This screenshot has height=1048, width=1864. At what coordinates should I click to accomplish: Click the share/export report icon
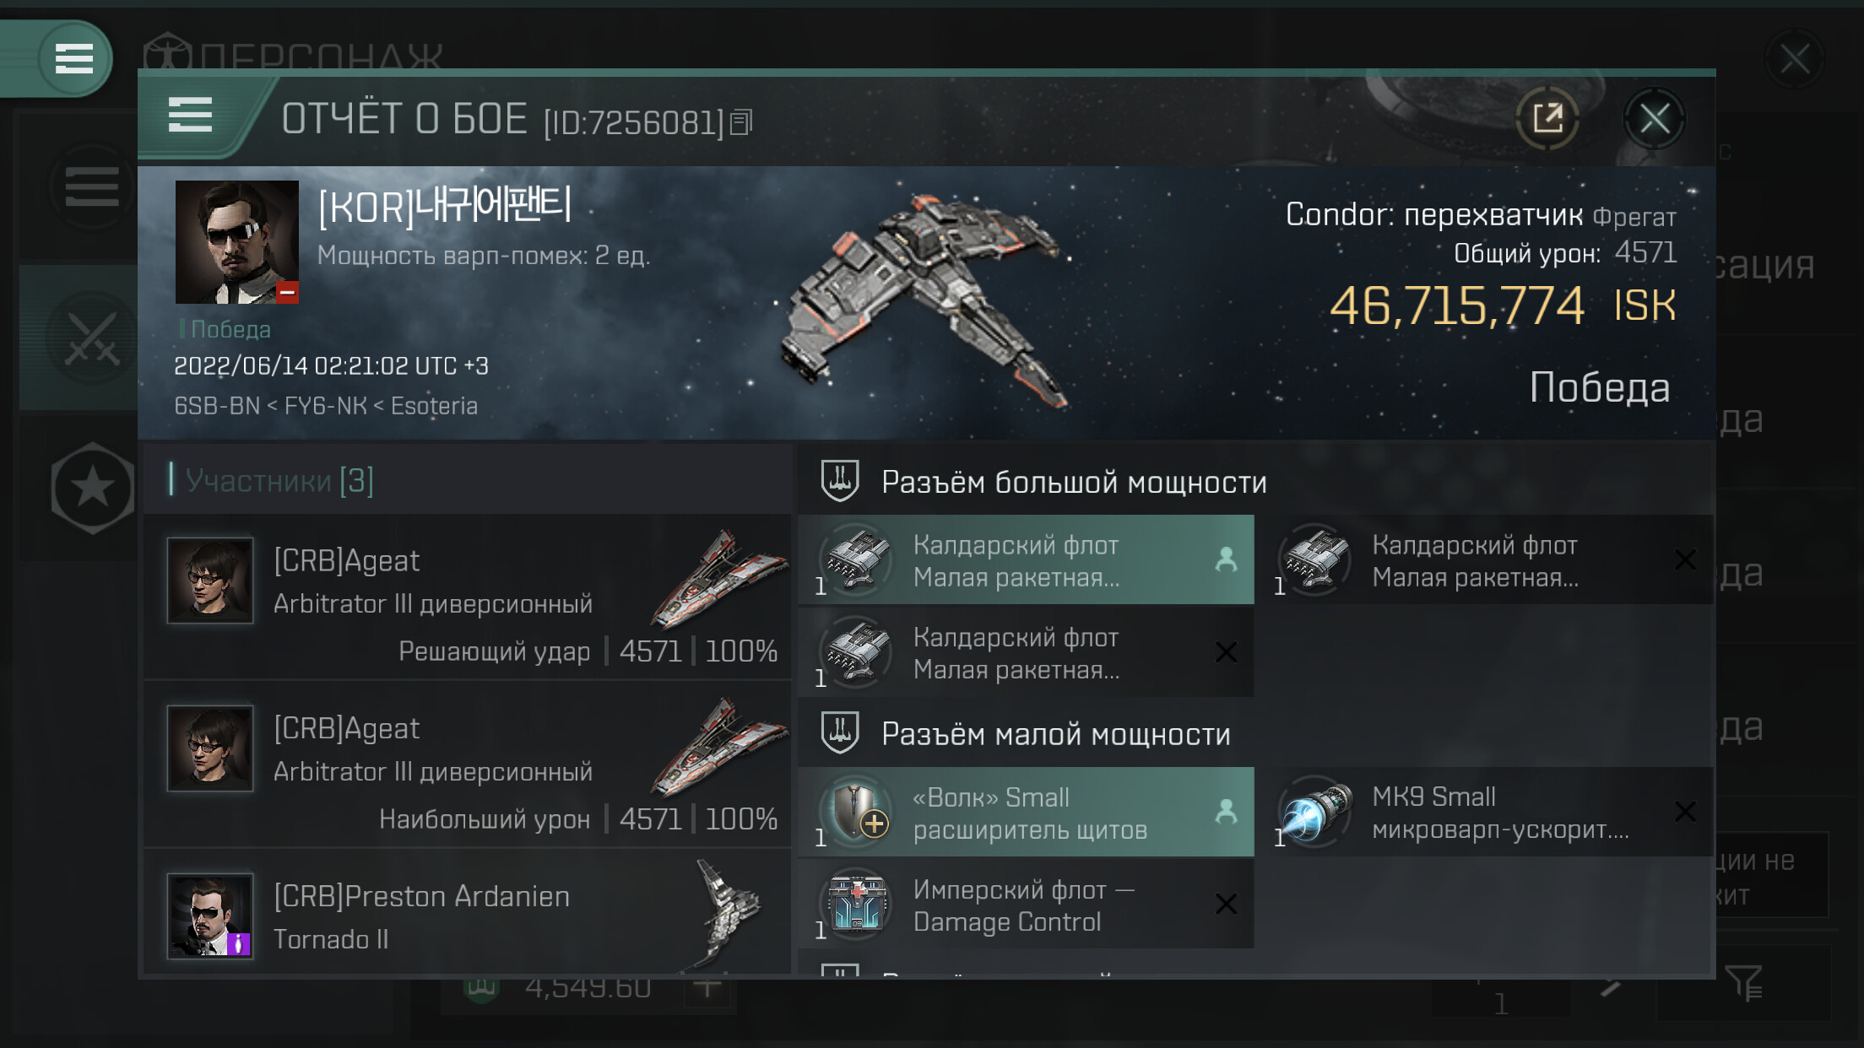pyautogui.click(x=1547, y=118)
